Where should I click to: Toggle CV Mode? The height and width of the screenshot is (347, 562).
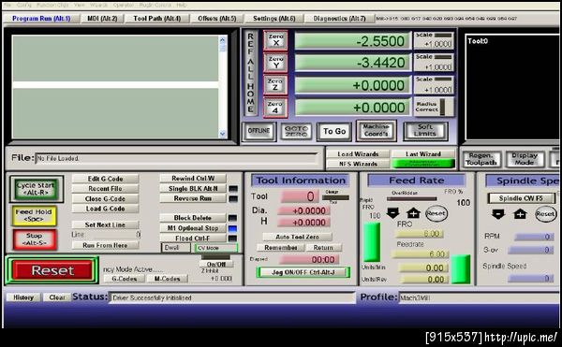(x=215, y=248)
